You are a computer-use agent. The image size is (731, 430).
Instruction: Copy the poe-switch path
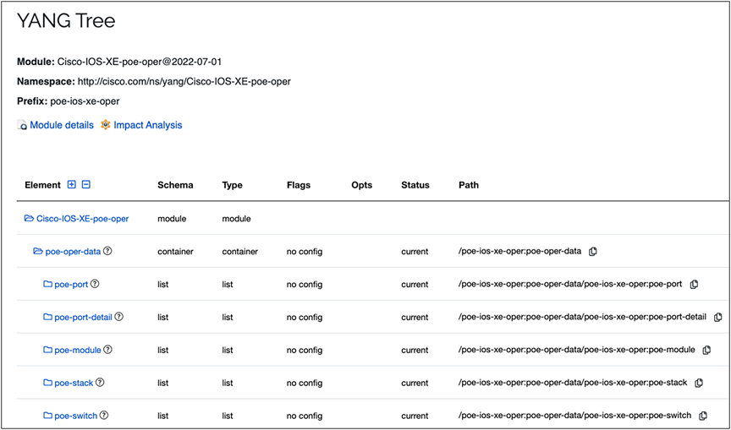click(x=703, y=415)
